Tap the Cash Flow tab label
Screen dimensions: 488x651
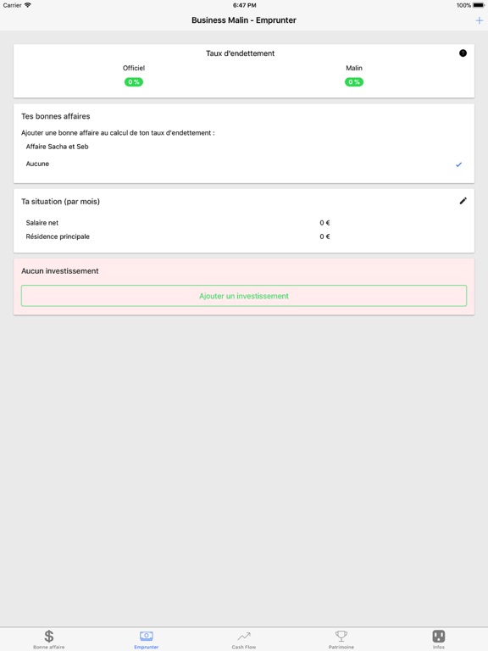[x=244, y=647]
